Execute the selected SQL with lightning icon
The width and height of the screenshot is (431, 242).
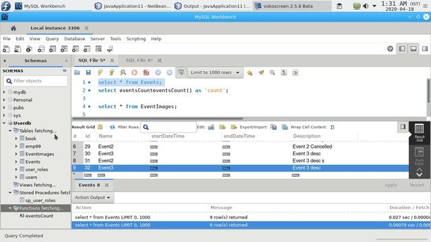[x=100, y=73]
